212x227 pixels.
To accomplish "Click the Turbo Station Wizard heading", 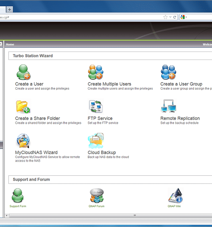I will pos(33,56).
